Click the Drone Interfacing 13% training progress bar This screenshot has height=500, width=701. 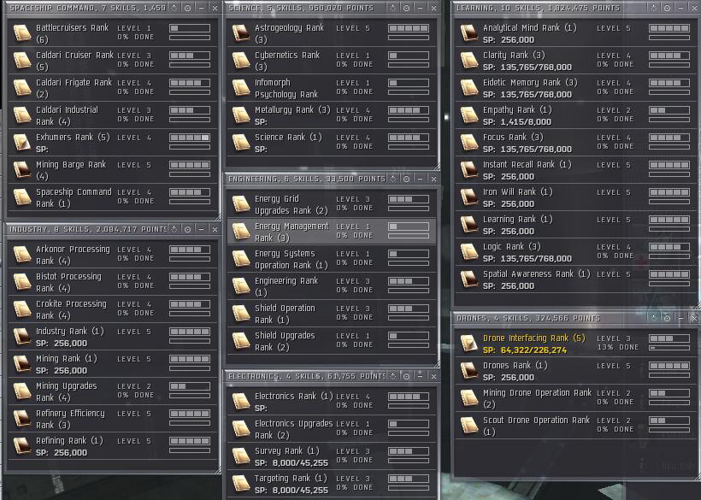click(x=669, y=347)
